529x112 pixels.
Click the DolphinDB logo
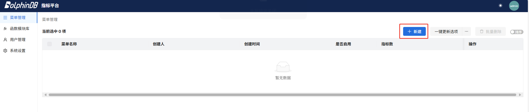(21, 5)
